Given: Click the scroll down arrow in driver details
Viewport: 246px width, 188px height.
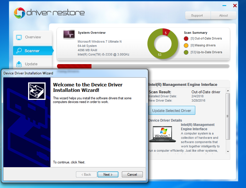Looking at the screenshot, I should pyautogui.click(x=228, y=152).
